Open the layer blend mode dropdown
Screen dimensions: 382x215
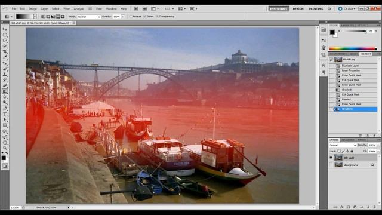point(343,145)
